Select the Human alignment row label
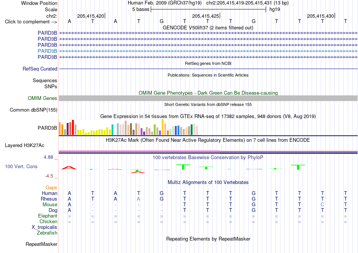Screen dimensions: 358x253 pyautogui.click(x=49, y=193)
